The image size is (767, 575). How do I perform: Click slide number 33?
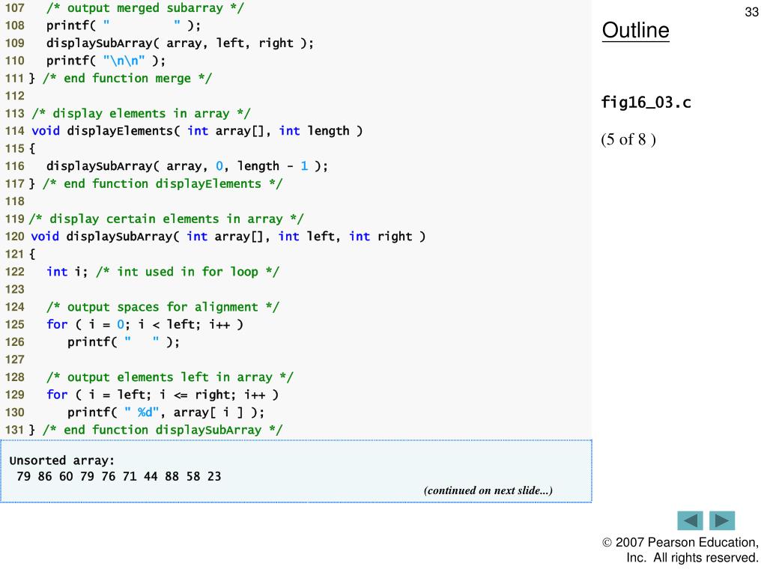(751, 12)
